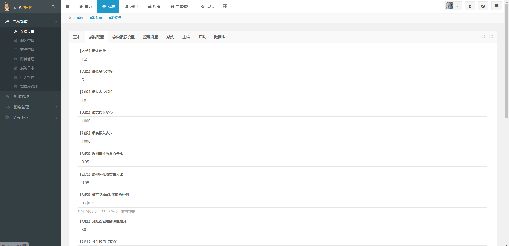The height and width of the screenshot is (246, 509).
Task: Expand the 权限管理 sidebar group
Action: [x=30, y=96]
